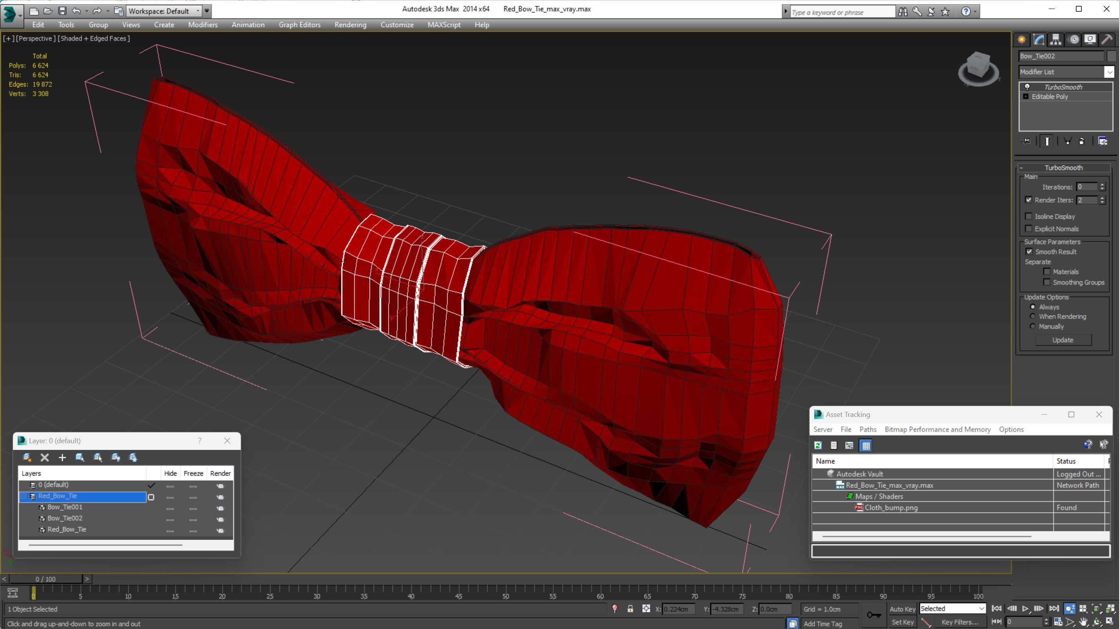This screenshot has height=629, width=1119.
Task: Click Configure Modifier Sets icon
Action: [1103, 141]
